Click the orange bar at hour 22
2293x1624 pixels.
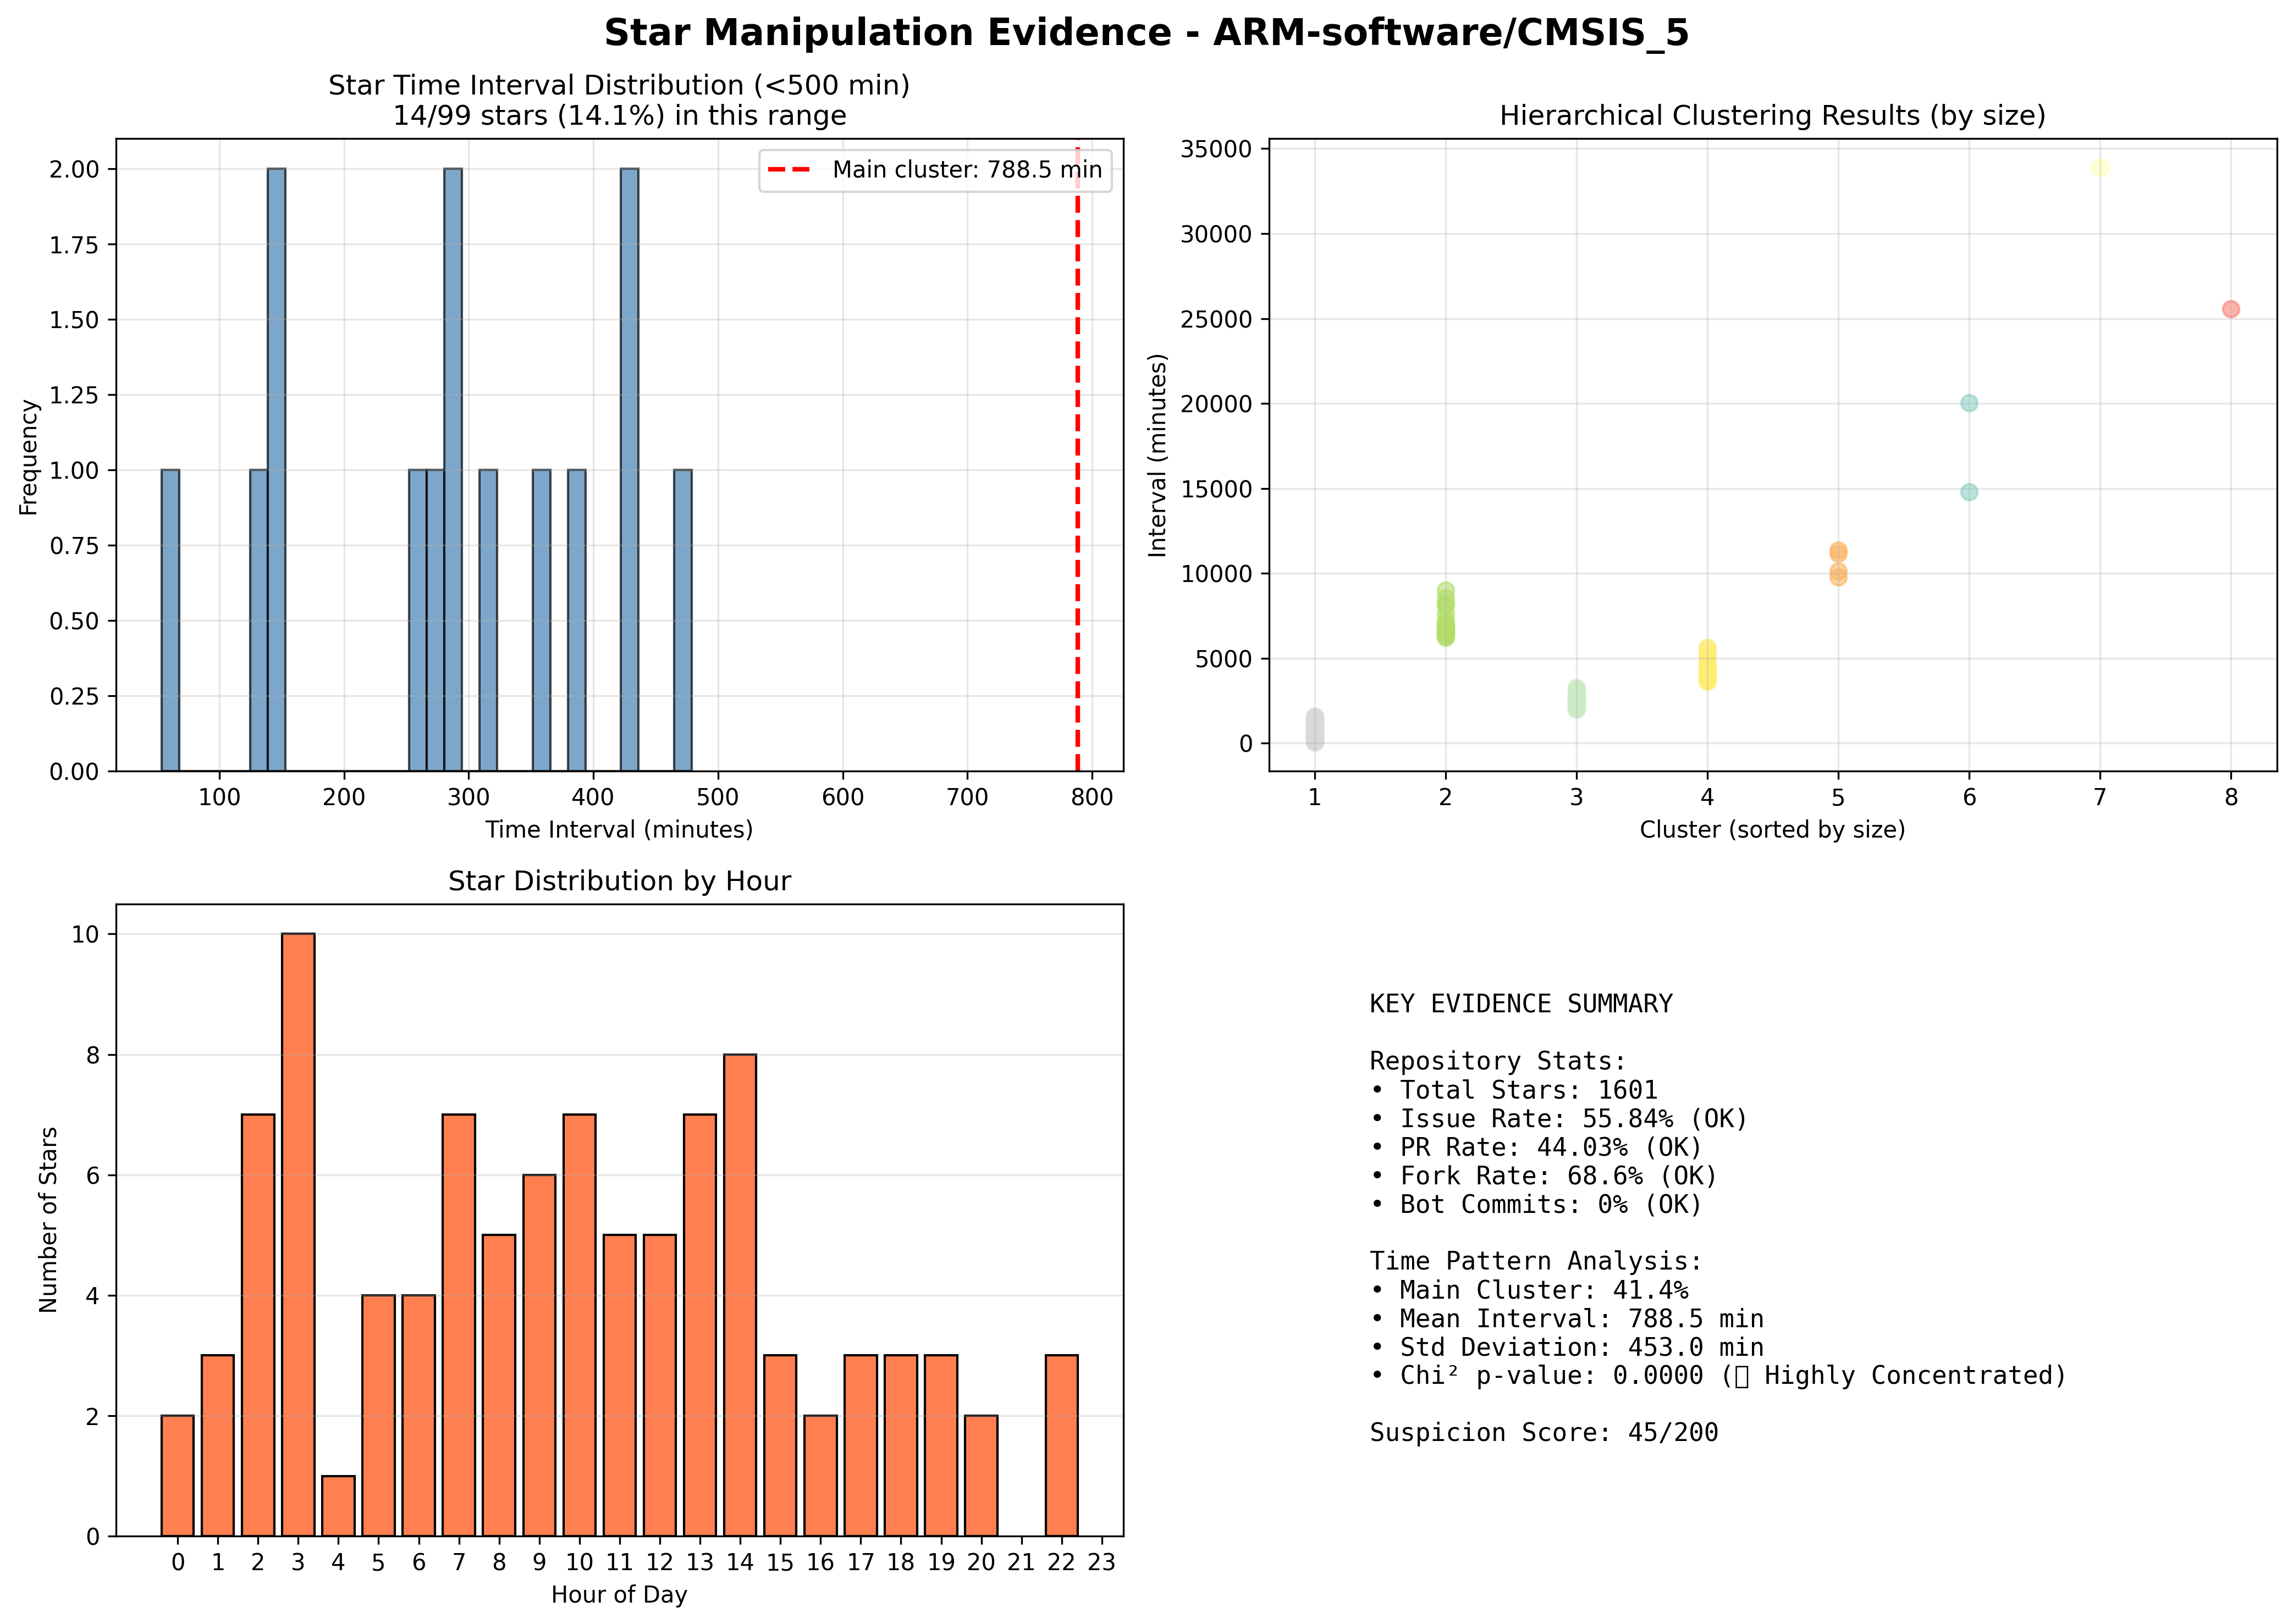(x=1061, y=1446)
